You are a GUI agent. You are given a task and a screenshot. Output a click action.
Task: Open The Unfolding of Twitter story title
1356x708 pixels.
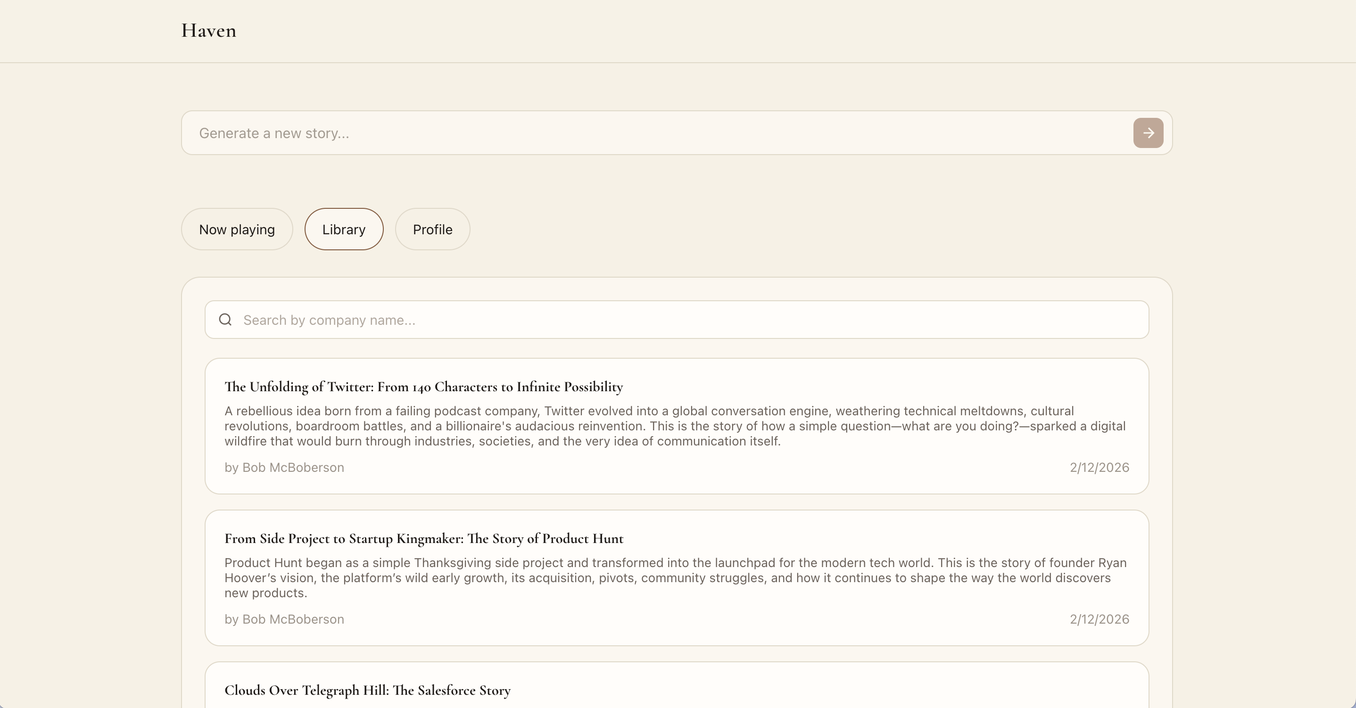click(x=423, y=387)
